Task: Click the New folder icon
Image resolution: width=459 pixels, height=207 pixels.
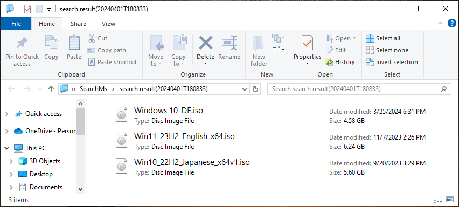Action: click(x=259, y=43)
